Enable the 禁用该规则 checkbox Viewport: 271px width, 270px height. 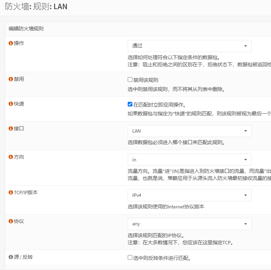pos(130,80)
